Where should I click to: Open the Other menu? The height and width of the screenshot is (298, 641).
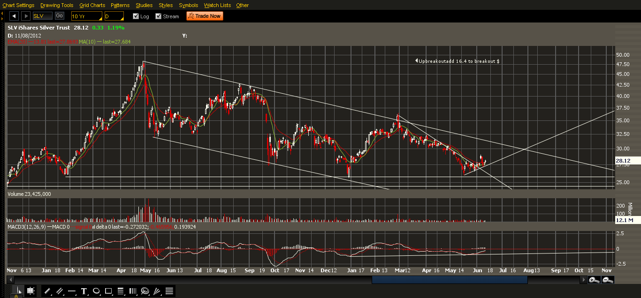point(243,5)
